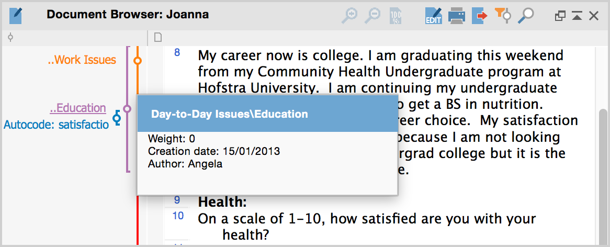Print the document with the printer icon

pos(457,16)
